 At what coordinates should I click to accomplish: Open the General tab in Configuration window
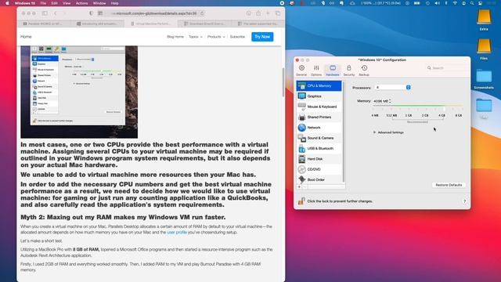pos(301,70)
